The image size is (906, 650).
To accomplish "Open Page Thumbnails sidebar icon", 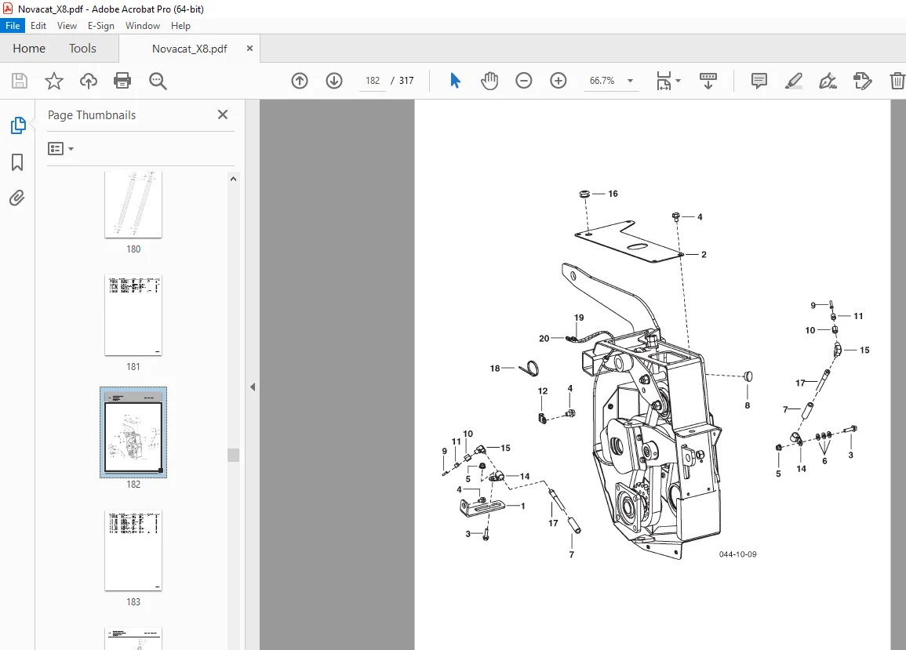I will (17, 125).
